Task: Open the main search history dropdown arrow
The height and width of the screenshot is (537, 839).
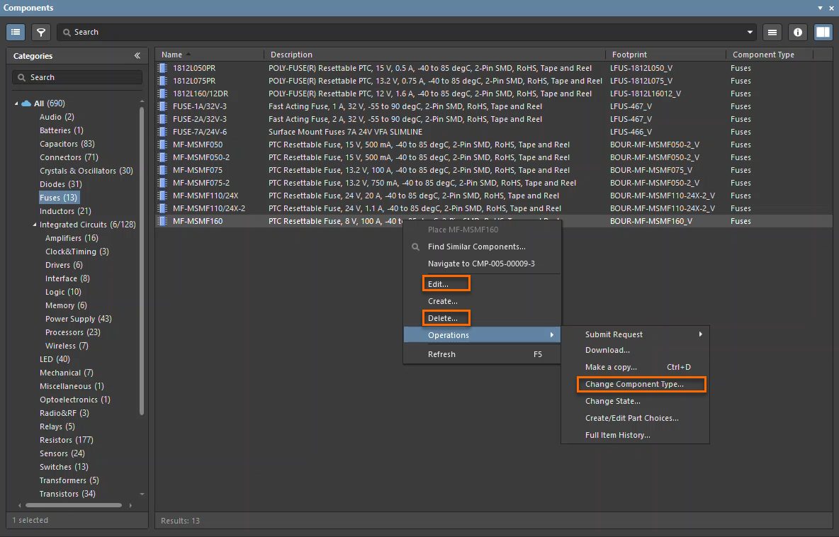Action: [x=750, y=32]
